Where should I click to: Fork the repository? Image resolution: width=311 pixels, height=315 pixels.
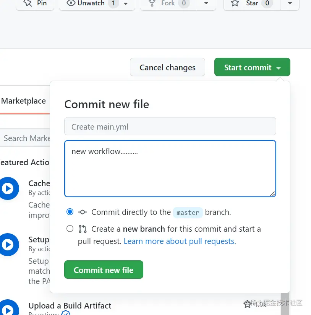168,3
